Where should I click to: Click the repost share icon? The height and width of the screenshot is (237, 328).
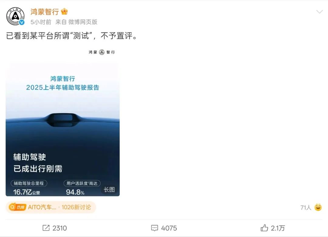(46, 228)
